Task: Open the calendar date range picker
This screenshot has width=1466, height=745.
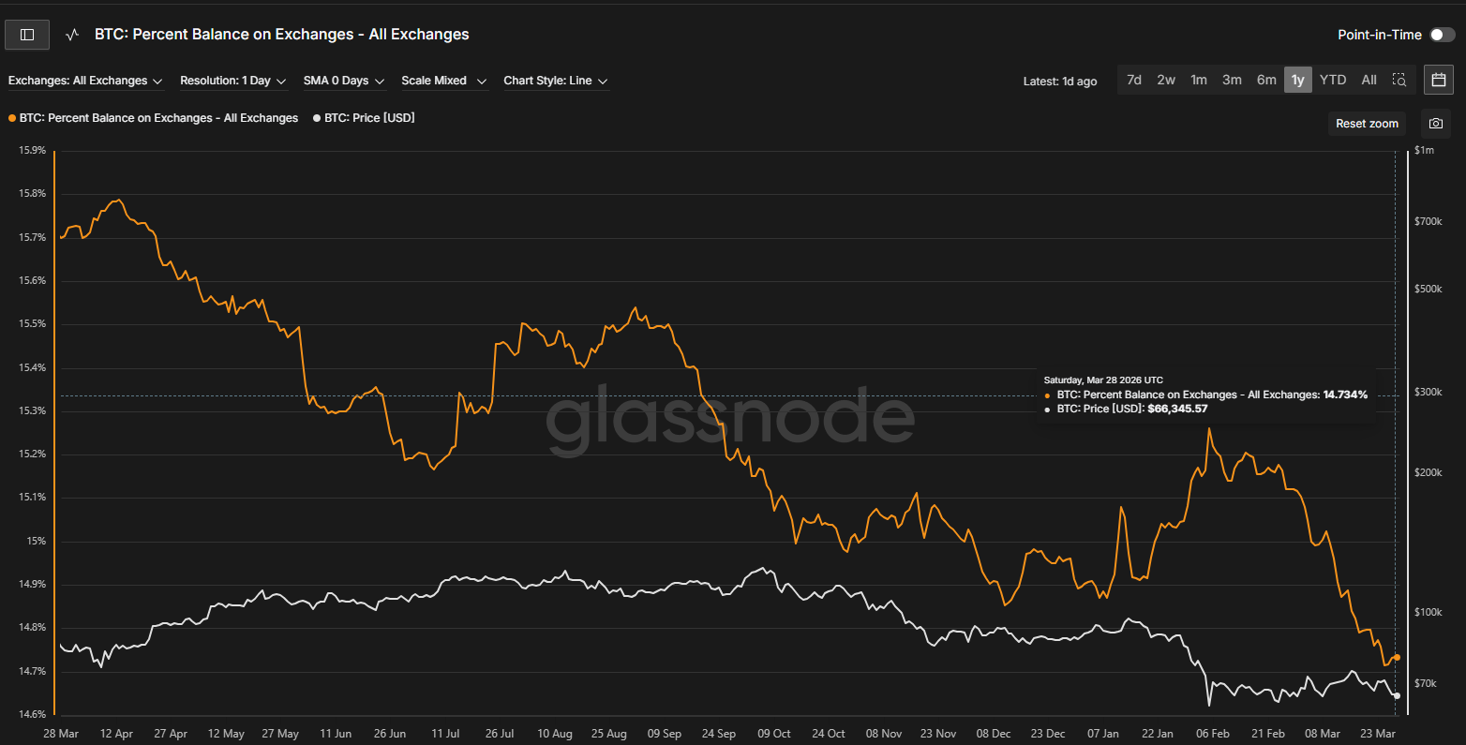Action: (x=1439, y=80)
